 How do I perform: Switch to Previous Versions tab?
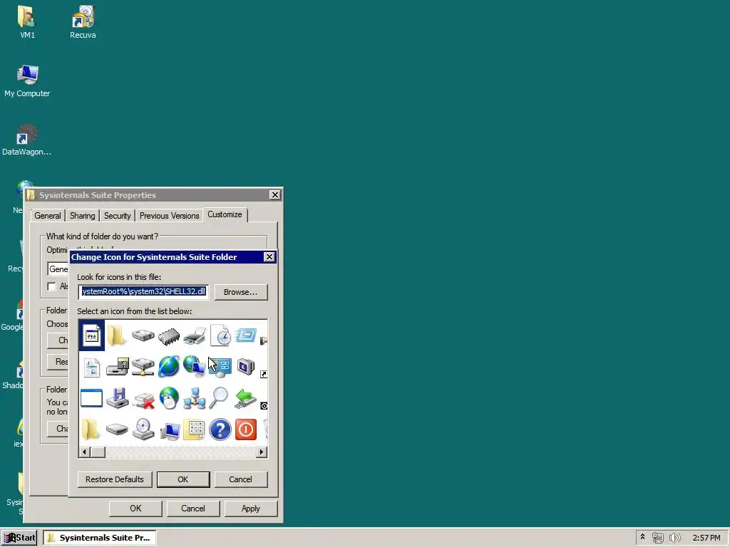pyautogui.click(x=170, y=215)
